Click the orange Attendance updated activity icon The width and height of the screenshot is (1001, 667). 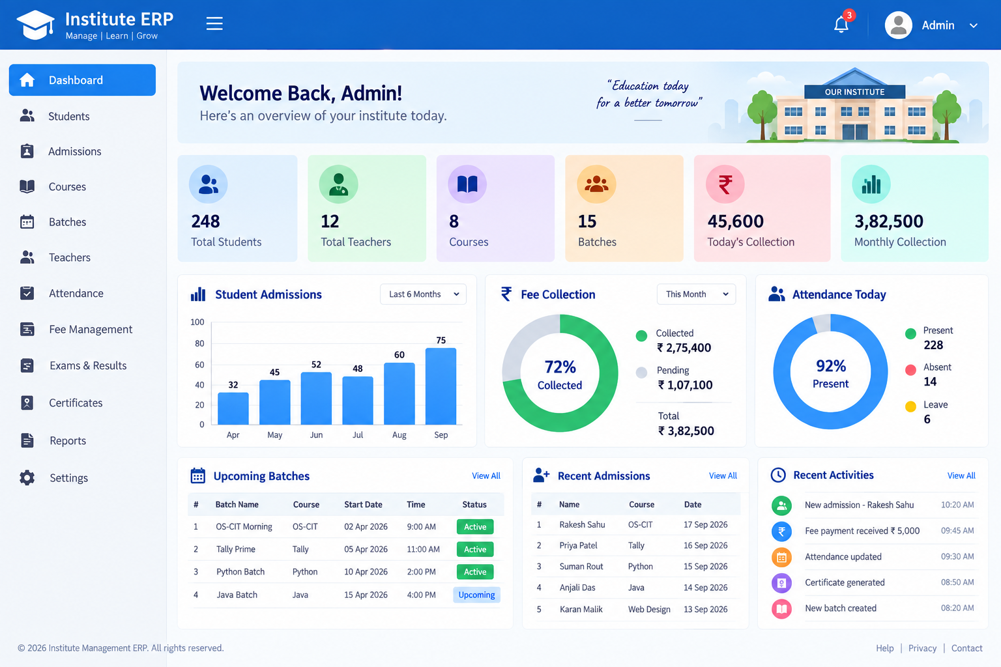[781, 557]
